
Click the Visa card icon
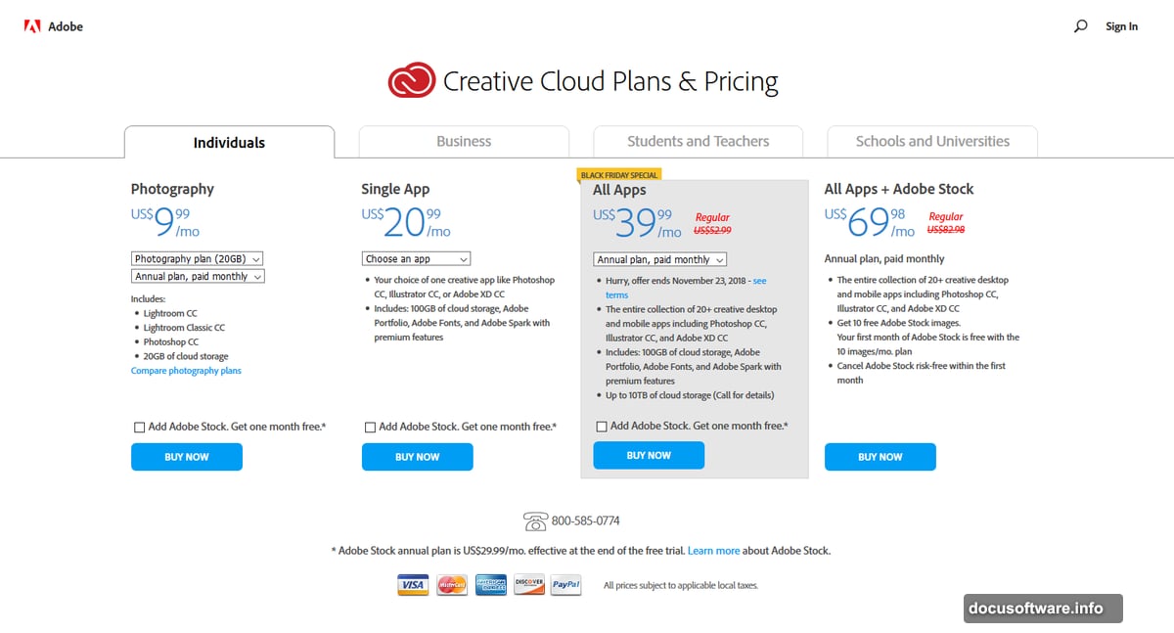[413, 585]
